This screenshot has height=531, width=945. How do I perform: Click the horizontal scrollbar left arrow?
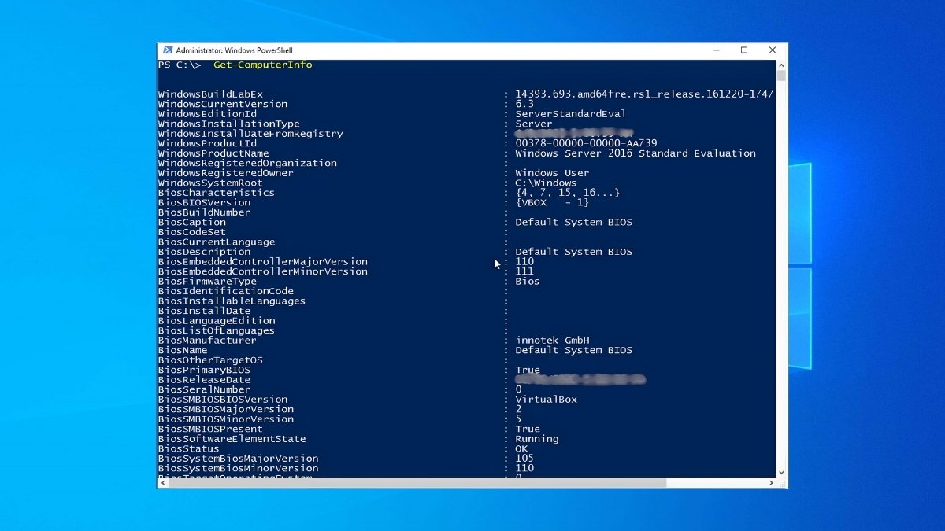point(163,483)
